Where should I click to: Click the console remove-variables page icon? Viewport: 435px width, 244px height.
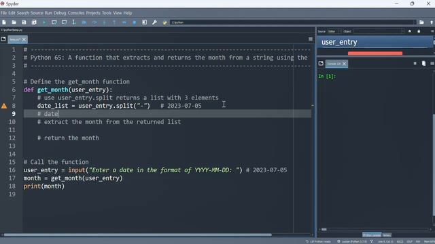pyautogui.click(x=423, y=64)
